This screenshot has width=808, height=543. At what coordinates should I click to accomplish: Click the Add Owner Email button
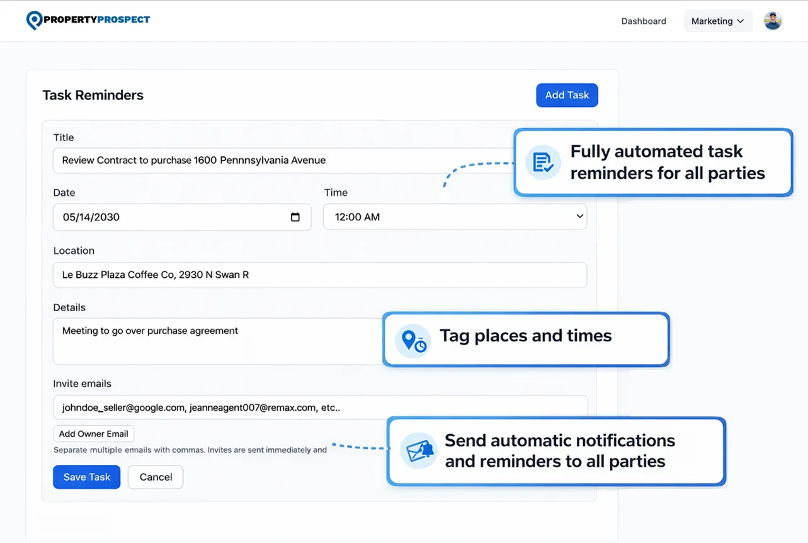click(93, 433)
